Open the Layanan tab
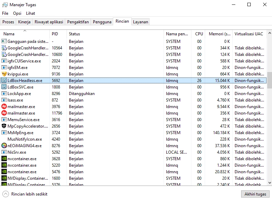 pyautogui.click(x=141, y=22)
